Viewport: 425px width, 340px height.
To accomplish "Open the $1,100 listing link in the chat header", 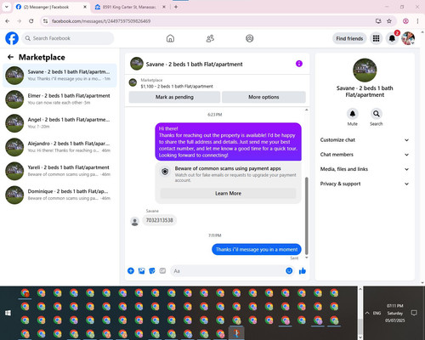I will pos(177,86).
